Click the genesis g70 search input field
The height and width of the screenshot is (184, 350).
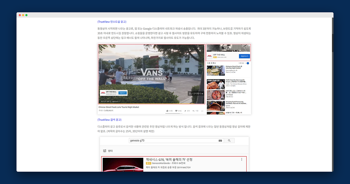point(176,141)
